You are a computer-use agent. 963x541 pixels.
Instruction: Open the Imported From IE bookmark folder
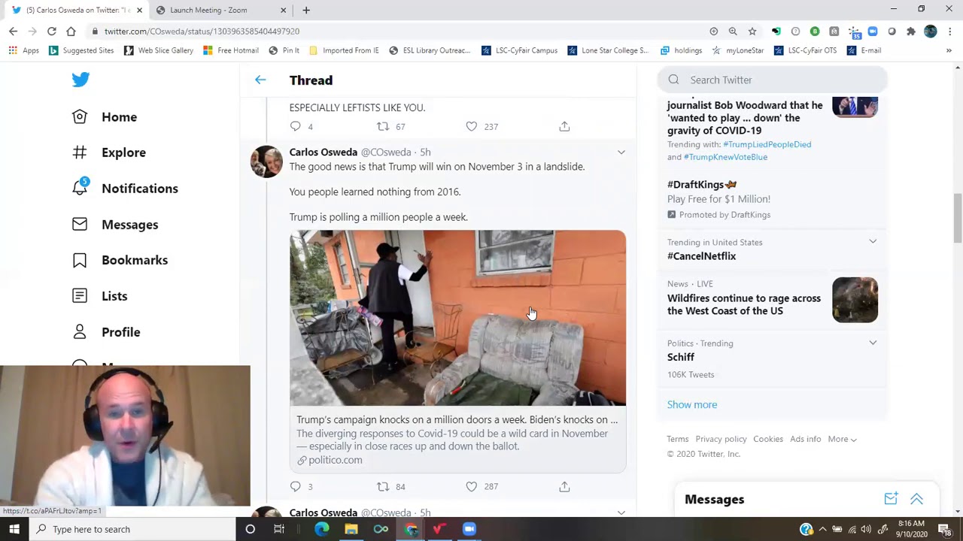point(343,50)
